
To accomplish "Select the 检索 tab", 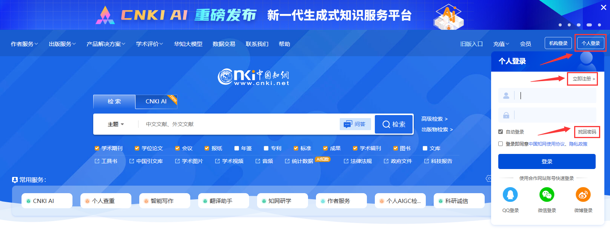I will click(114, 101).
